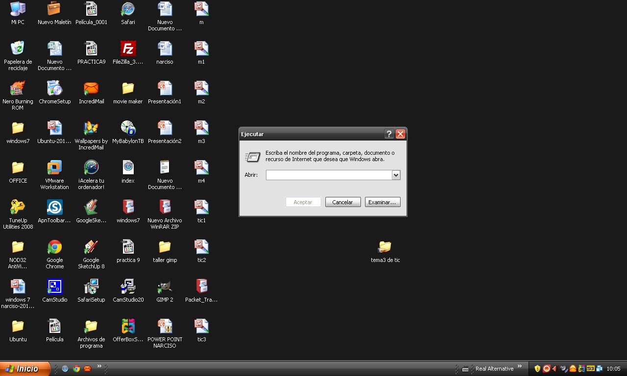The image size is (627, 376).
Task: Expand the Real Alternative toolbar chevron
Action: pyautogui.click(x=520, y=366)
